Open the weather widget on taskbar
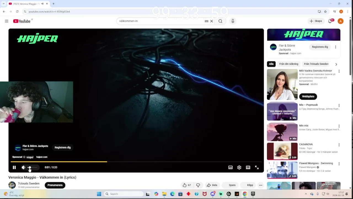Viewport: 353px width, 199px height. pyautogui.click(x=14, y=194)
